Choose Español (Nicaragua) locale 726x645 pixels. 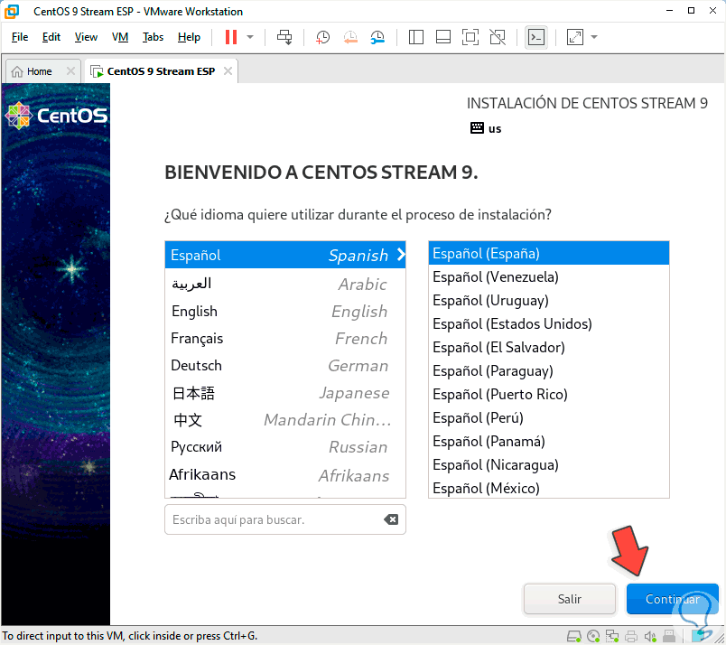[549, 464]
